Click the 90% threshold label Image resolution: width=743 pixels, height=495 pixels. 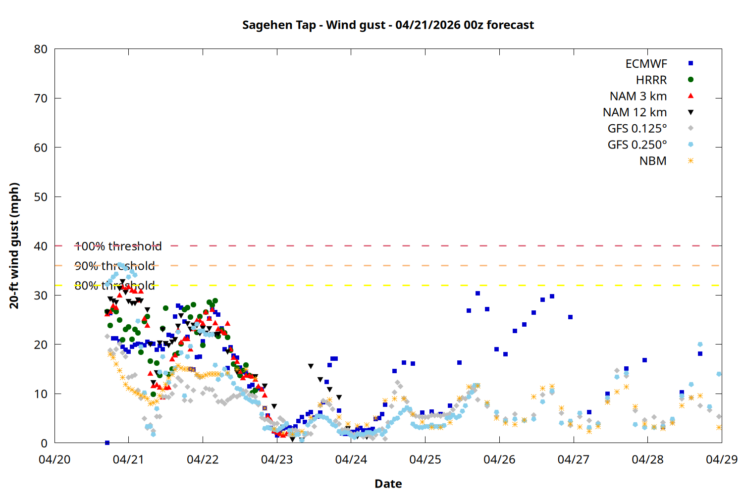[114, 266]
